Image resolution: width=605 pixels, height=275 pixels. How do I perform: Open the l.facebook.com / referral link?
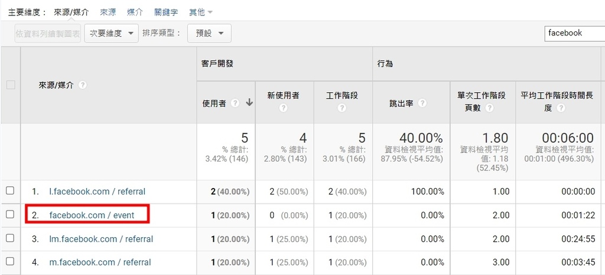click(x=97, y=191)
